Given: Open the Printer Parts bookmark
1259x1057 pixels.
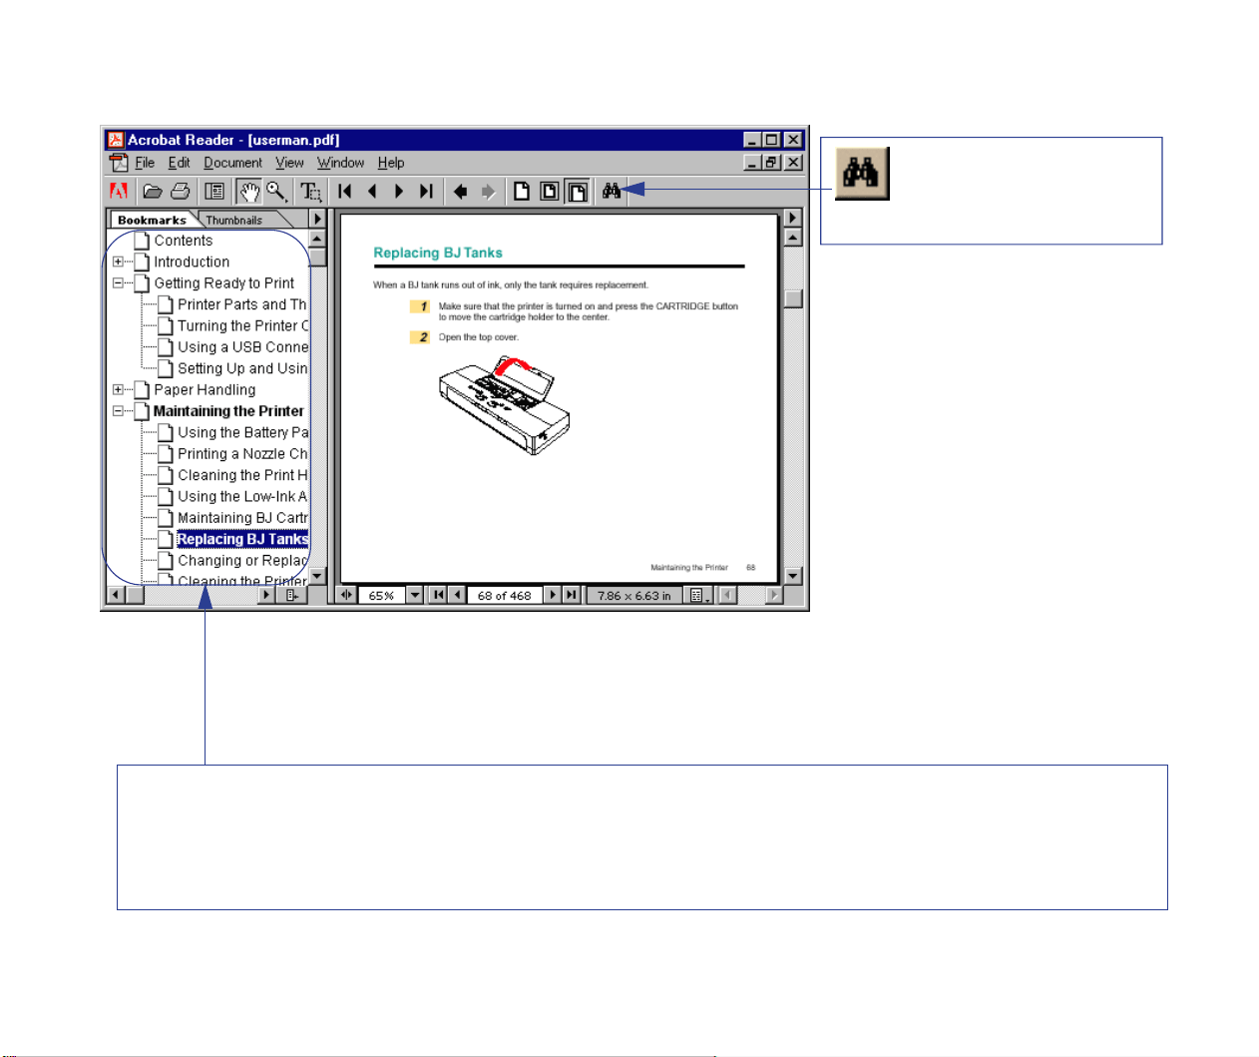Looking at the screenshot, I should pyautogui.click(x=242, y=304).
